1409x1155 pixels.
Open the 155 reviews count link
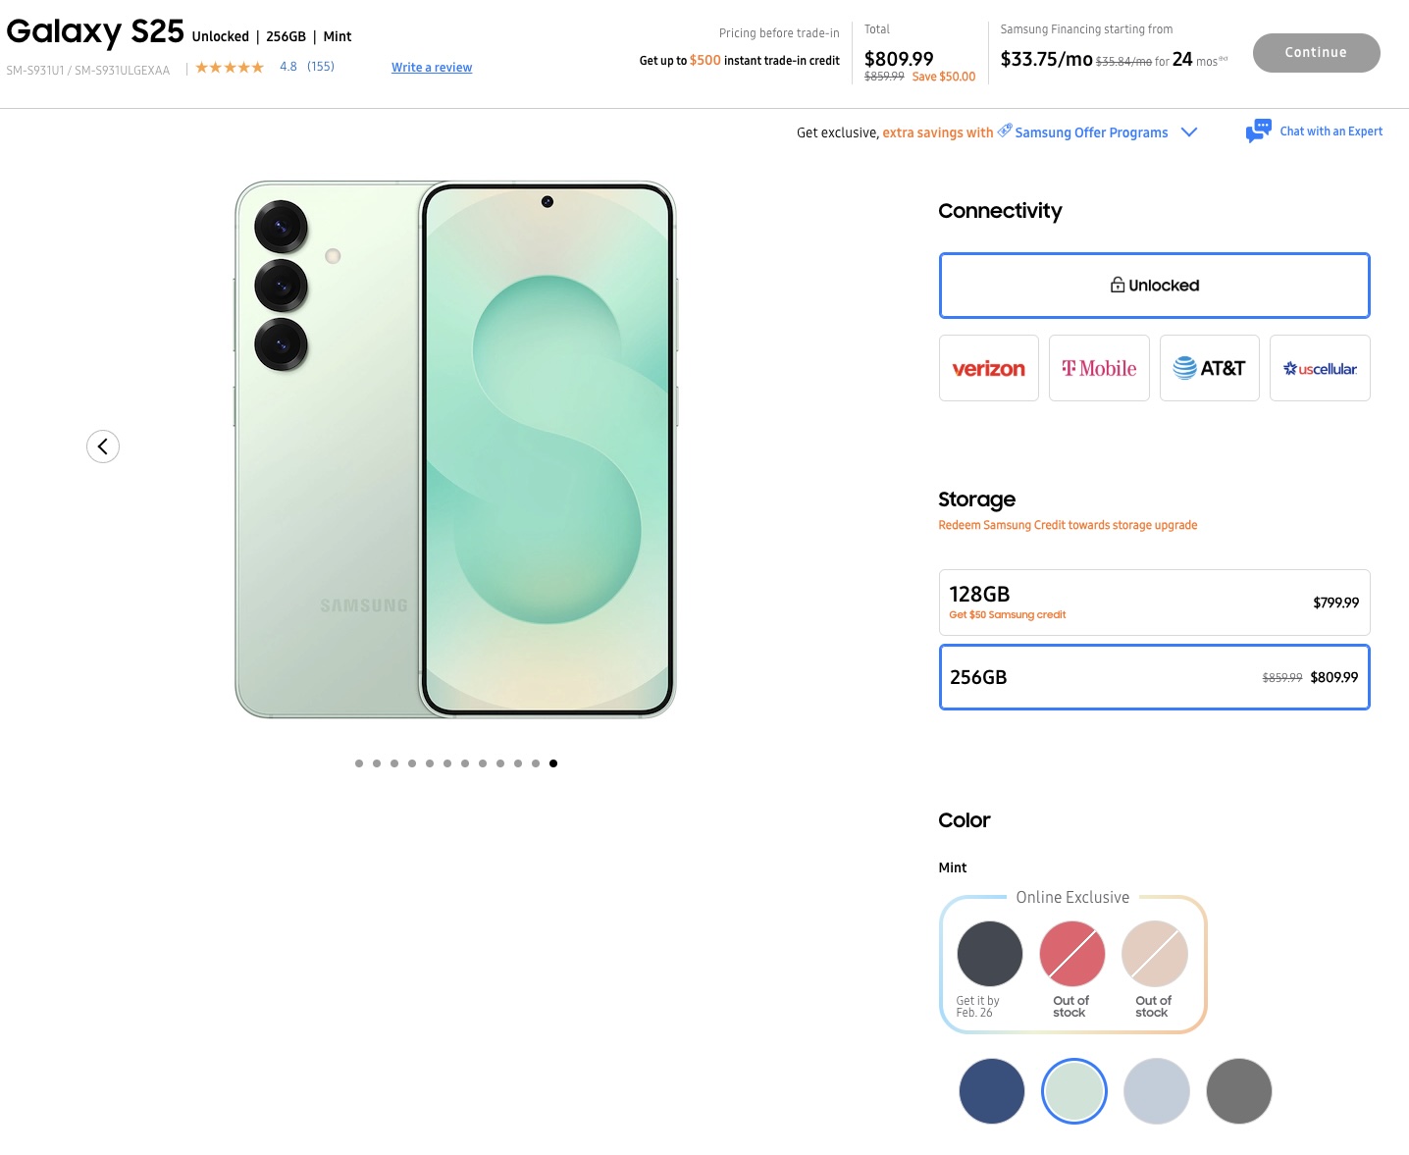coord(321,67)
